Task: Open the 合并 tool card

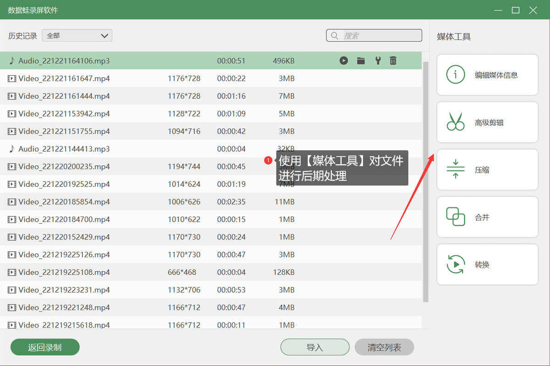Action: (487, 217)
